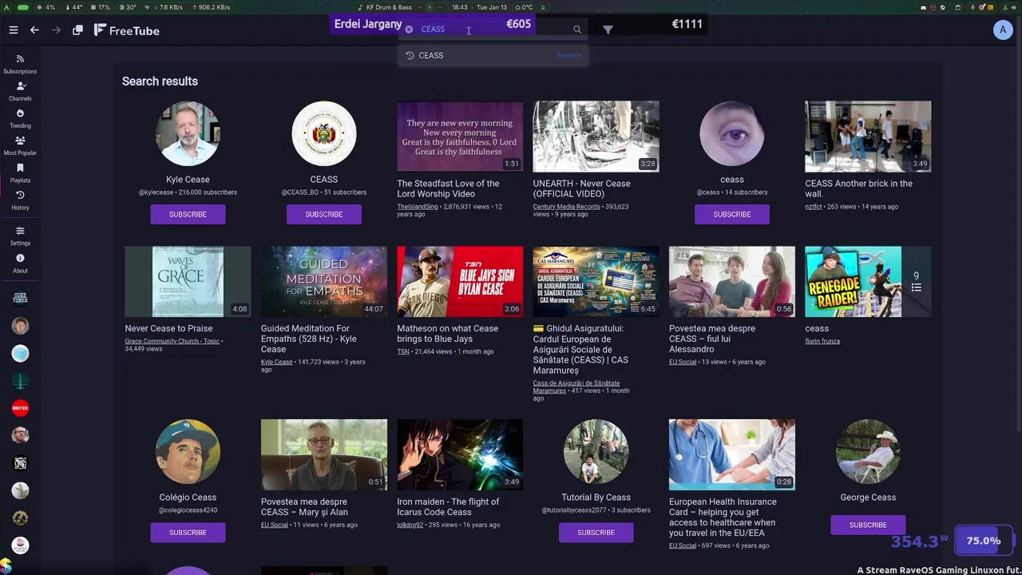Open florin frunza channel link

click(822, 341)
